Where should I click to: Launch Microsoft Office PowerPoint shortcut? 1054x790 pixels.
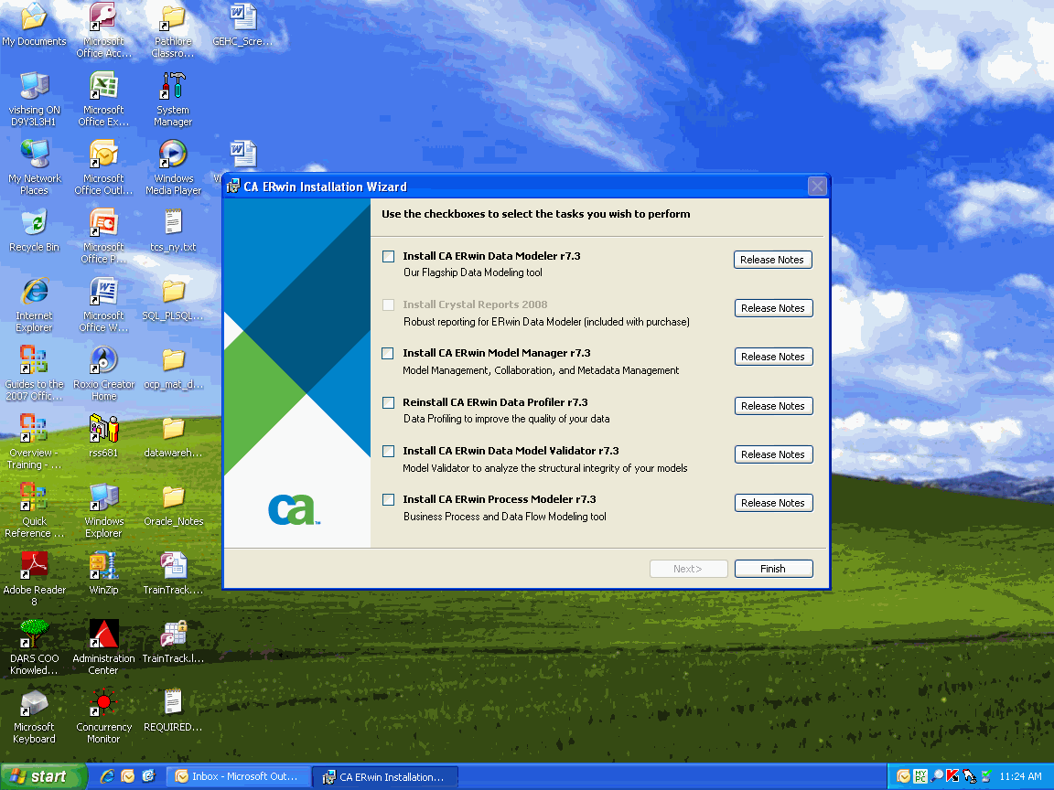coord(103,235)
